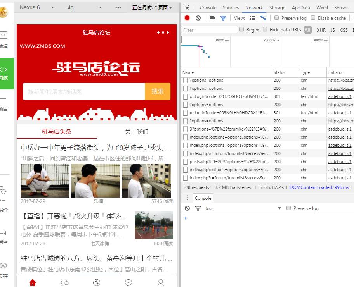The height and width of the screenshot is (287, 354).
Task: Check the Disable cache option
Action: pyautogui.click(x=313, y=18)
